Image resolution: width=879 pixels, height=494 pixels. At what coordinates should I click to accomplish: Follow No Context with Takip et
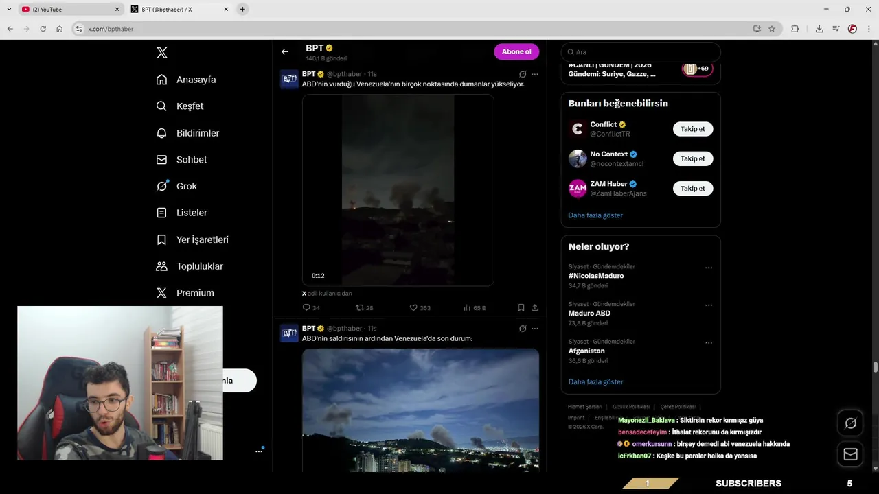693,158
